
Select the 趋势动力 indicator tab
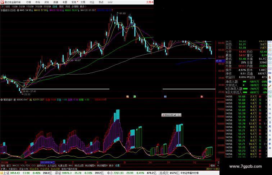(x=41, y=166)
